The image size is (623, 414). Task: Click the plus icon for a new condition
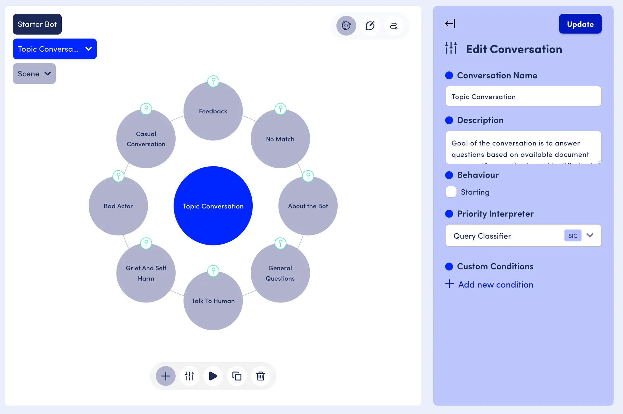[449, 284]
